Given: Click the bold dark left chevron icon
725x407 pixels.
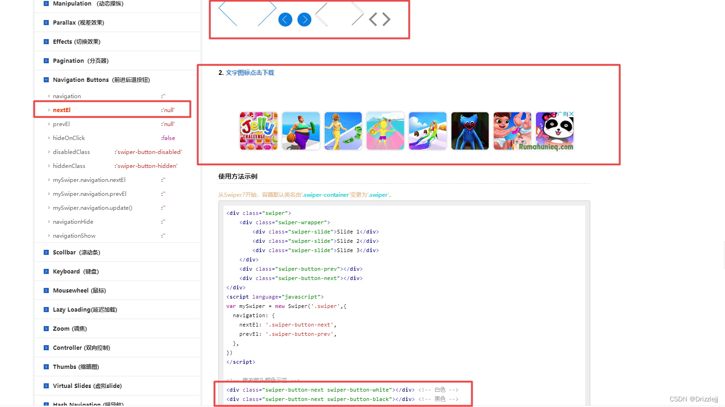Looking at the screenshot, I should click(x=373, y=19).
